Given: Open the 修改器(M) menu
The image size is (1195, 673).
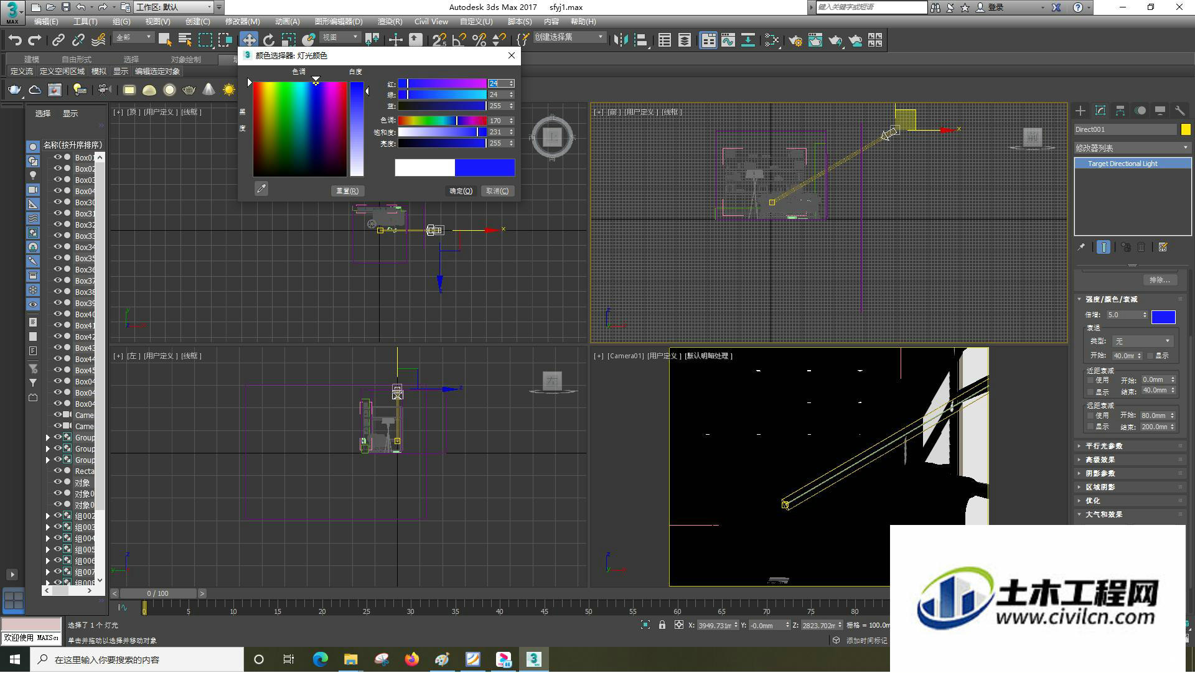Looking at the screenshot, I should pos(242,22).
